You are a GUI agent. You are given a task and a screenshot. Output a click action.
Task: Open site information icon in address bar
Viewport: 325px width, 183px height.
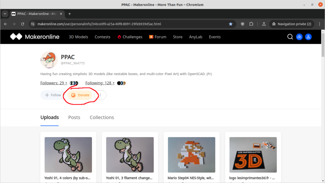tap(33, 24)
